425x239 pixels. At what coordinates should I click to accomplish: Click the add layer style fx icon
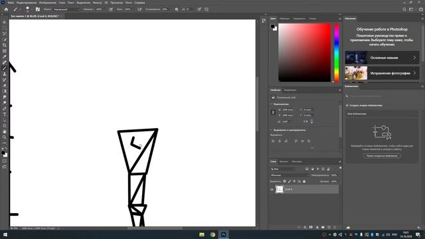tap(305, 227)
